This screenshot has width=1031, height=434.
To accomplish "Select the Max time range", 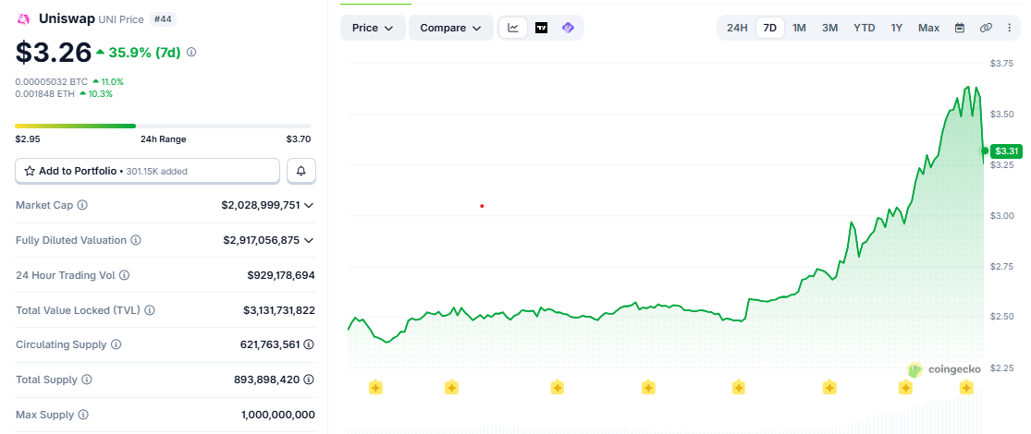I will 929,28.
